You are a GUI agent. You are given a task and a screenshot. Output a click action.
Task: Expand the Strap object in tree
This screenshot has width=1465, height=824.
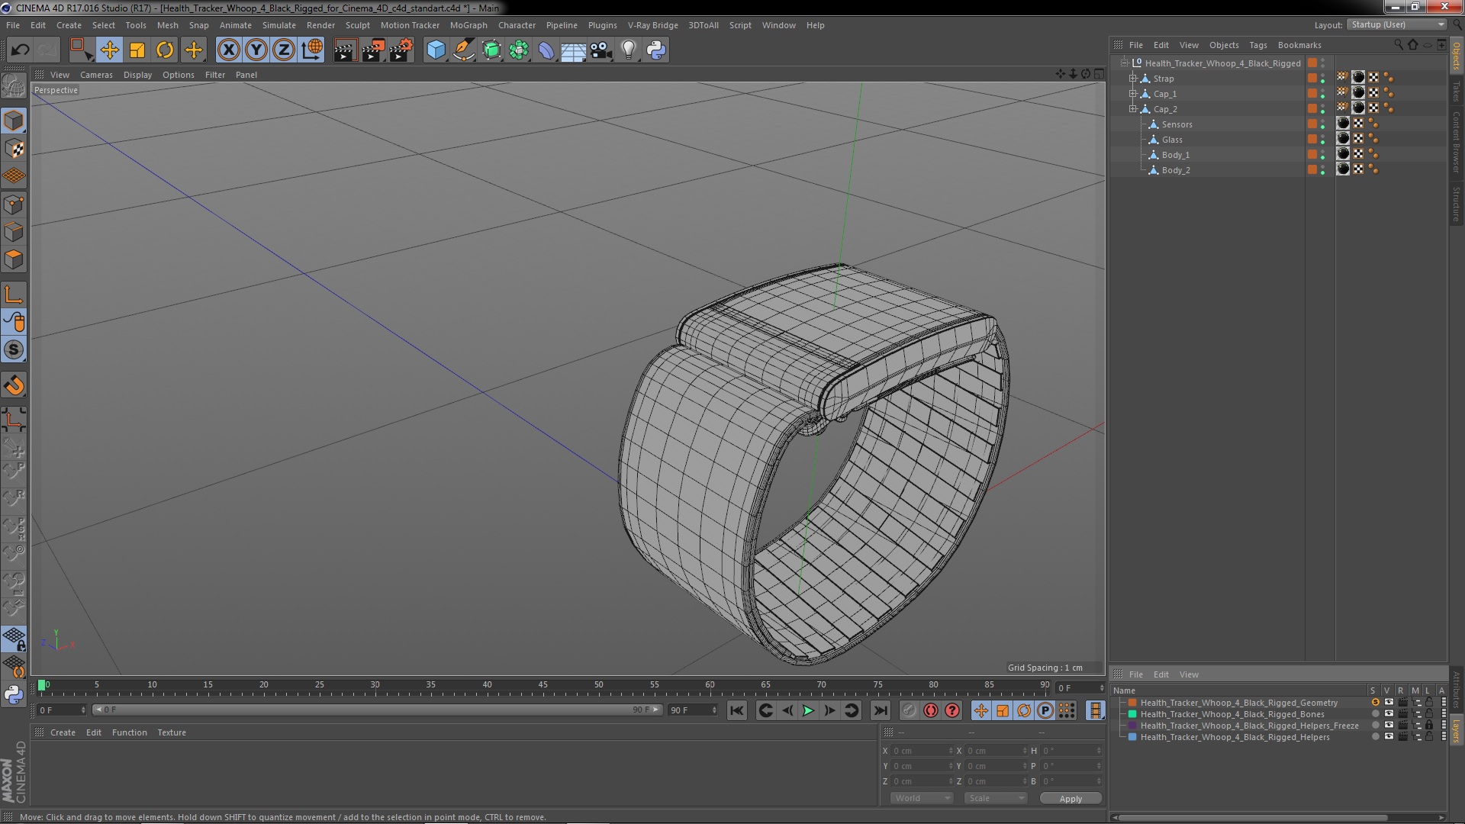coord(1133,79)
